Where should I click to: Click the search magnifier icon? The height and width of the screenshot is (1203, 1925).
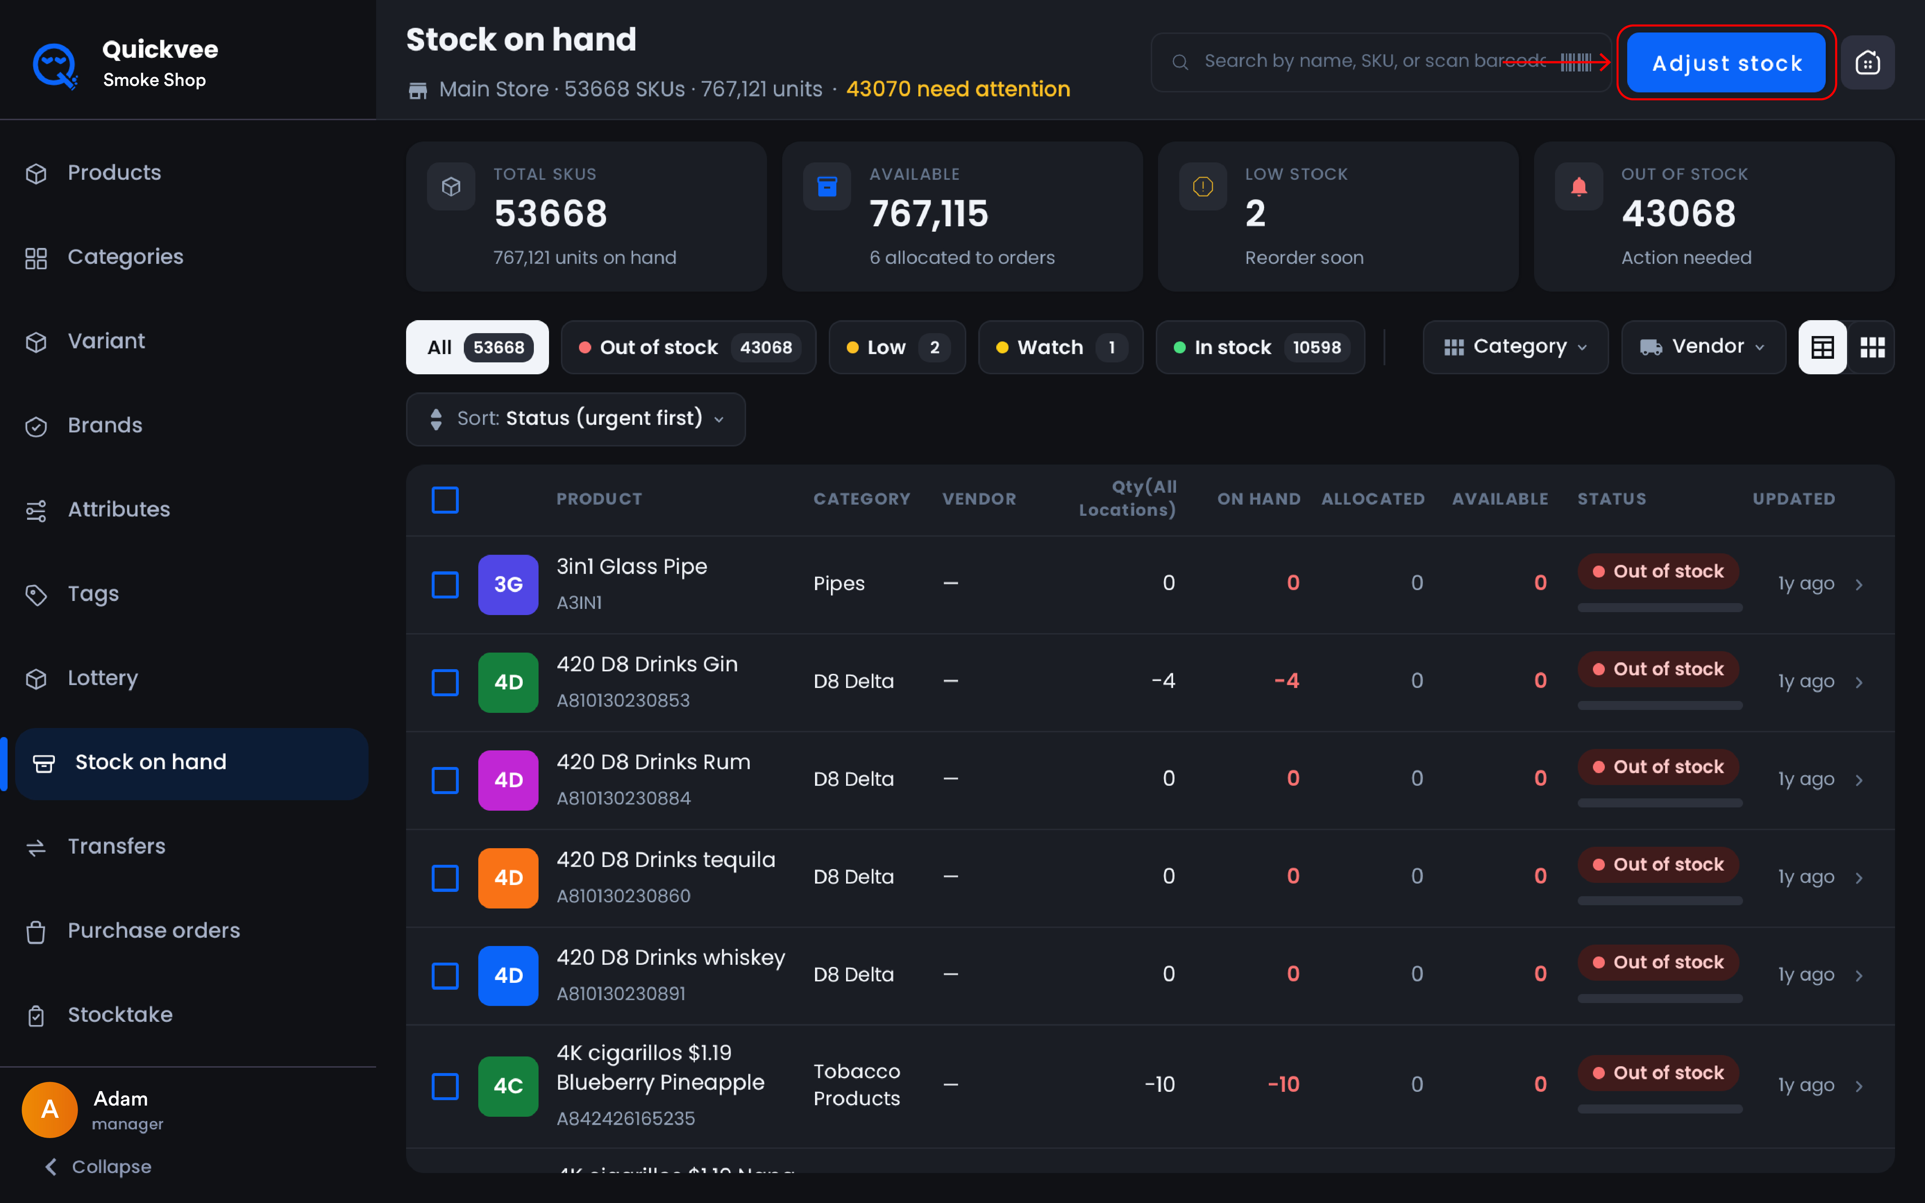tap(1180, 62)
